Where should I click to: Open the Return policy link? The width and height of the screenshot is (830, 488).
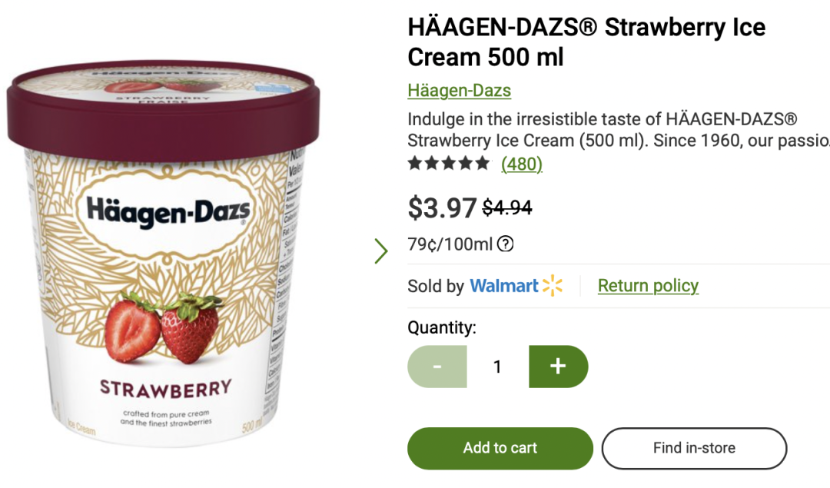point(648,286)
